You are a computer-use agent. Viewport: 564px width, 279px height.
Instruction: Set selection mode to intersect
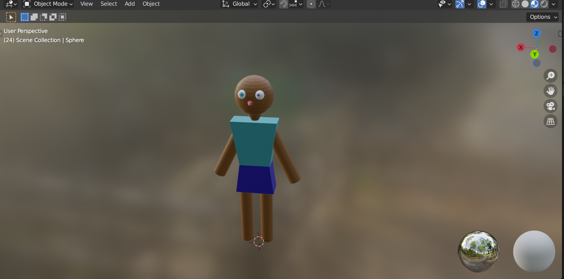coord(62,17)
